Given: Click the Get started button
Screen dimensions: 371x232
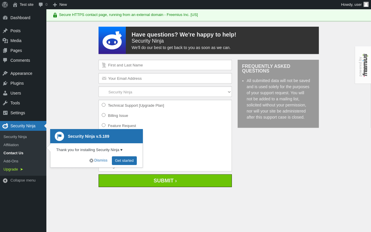Looking at the screenshot, I should 124,161.
